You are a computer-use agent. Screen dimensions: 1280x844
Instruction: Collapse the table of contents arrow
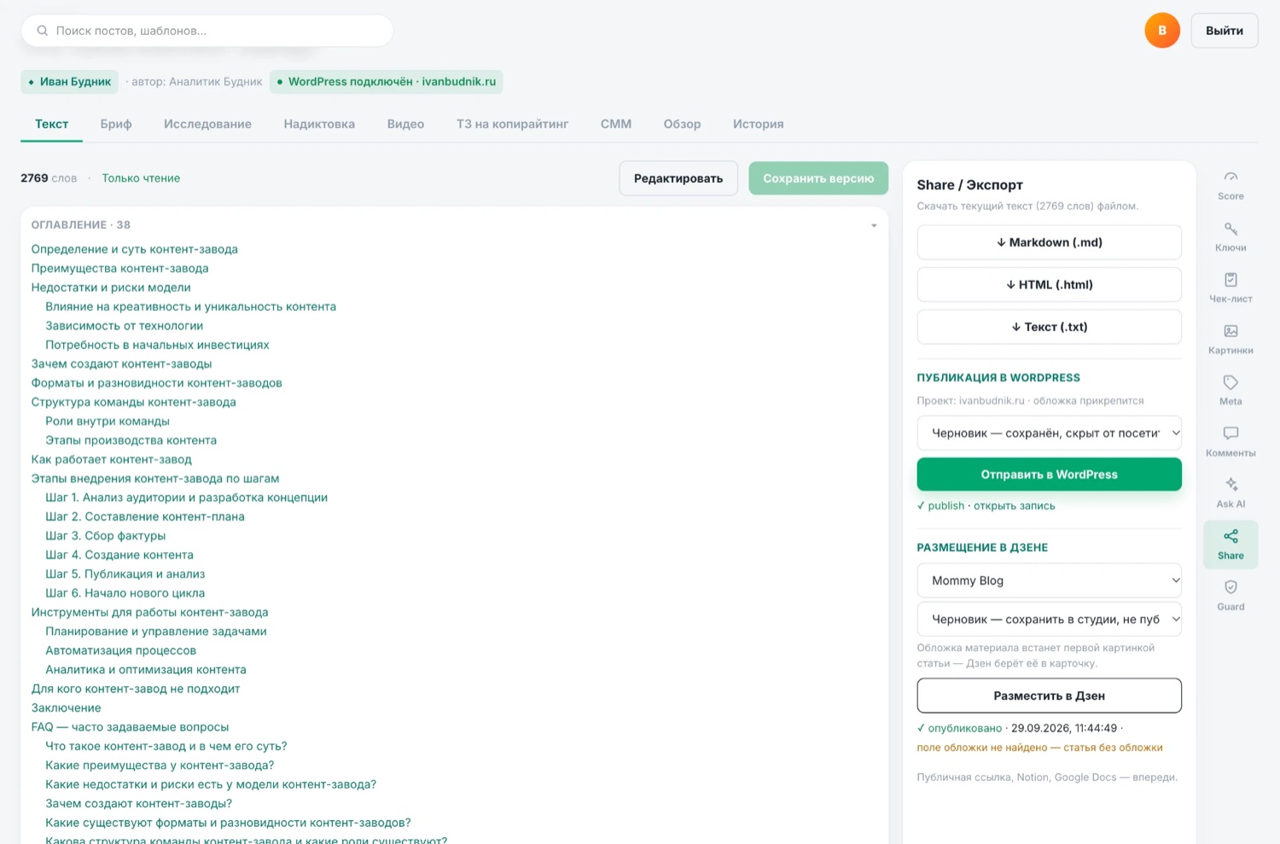pos(874,225)
